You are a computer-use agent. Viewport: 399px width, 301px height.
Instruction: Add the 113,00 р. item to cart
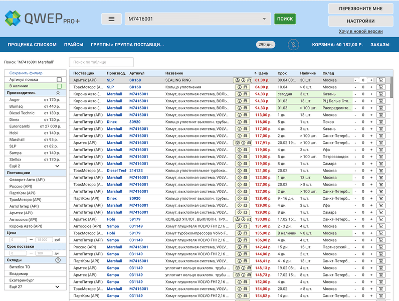pos(380,115)
